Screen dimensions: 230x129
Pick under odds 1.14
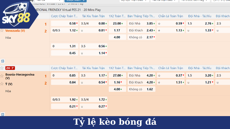(x=93, y=53)
